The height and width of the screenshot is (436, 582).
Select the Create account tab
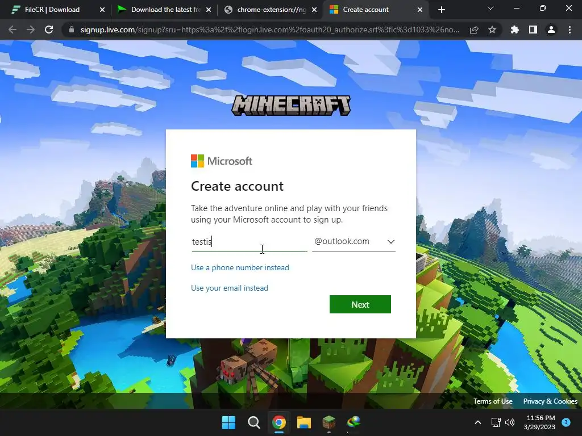click(376, 10)
